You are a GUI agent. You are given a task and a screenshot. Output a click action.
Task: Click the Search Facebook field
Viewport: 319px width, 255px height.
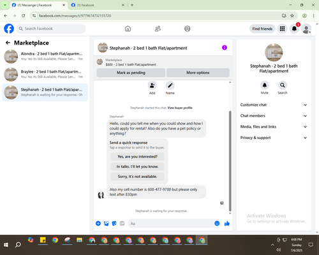tap(51, 29)
